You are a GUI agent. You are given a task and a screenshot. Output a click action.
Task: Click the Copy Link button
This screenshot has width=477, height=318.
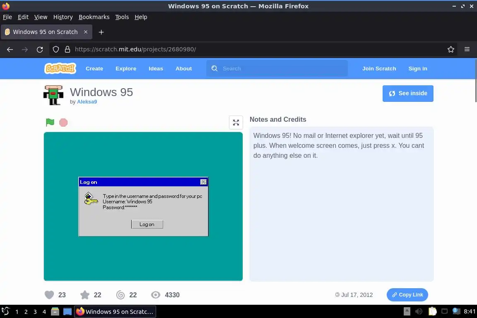click(407, 294)
